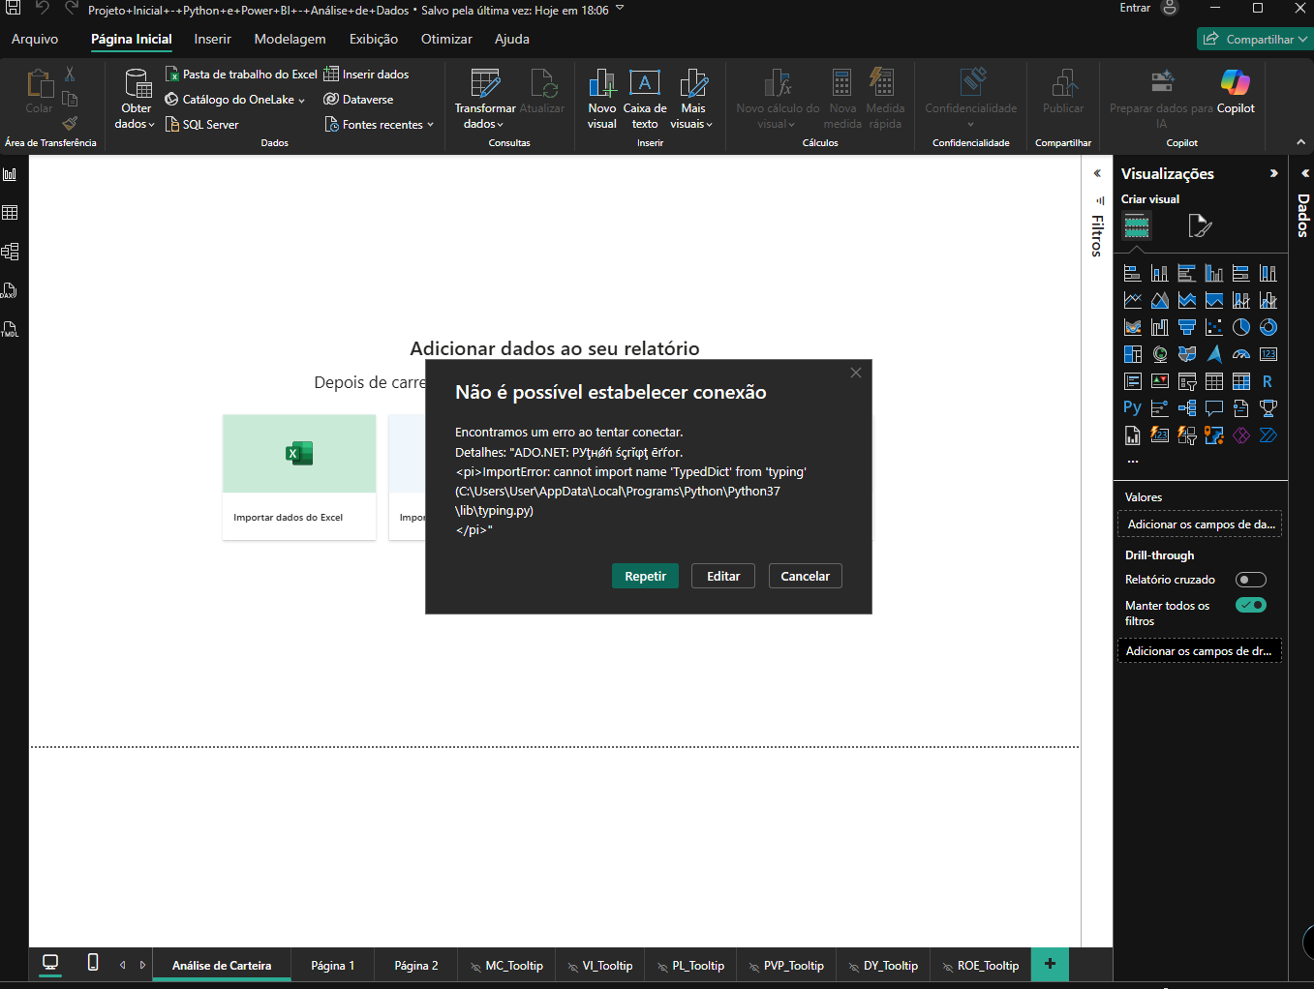
Task: Click Entrar to sign in
Action: [1135, 8]
